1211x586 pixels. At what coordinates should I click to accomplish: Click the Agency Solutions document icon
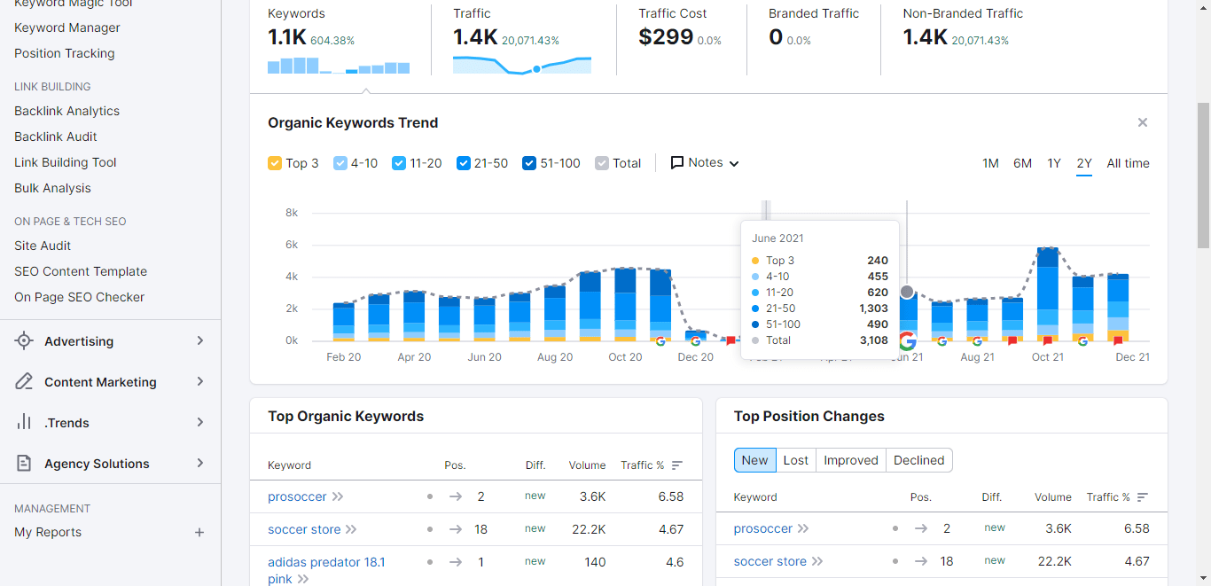25,463
